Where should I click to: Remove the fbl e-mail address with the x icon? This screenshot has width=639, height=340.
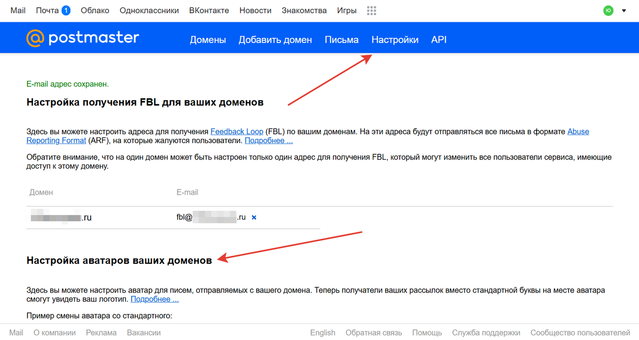click(254, 218)
